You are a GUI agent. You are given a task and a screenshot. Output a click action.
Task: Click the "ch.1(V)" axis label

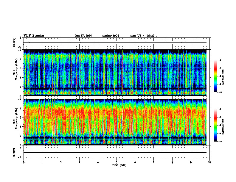click(x=14, y=42)
